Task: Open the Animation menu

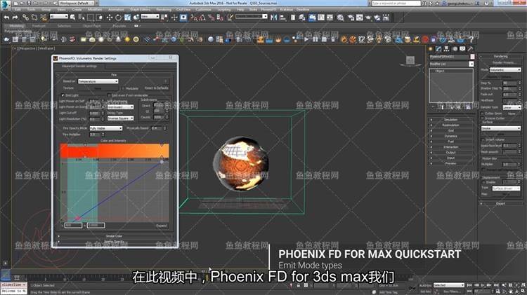Action: pyautogui.click(x=116, y=10)
